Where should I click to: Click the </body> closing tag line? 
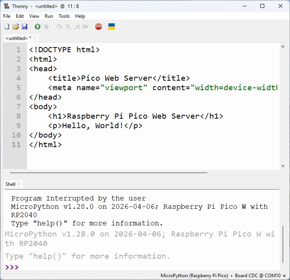45,135
